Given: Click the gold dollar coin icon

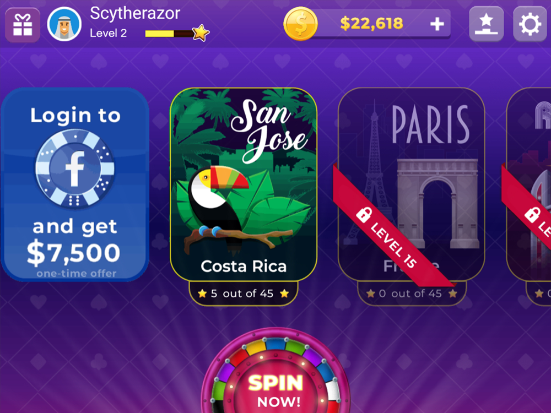Looking at the screenshot, I should point(300,24).
